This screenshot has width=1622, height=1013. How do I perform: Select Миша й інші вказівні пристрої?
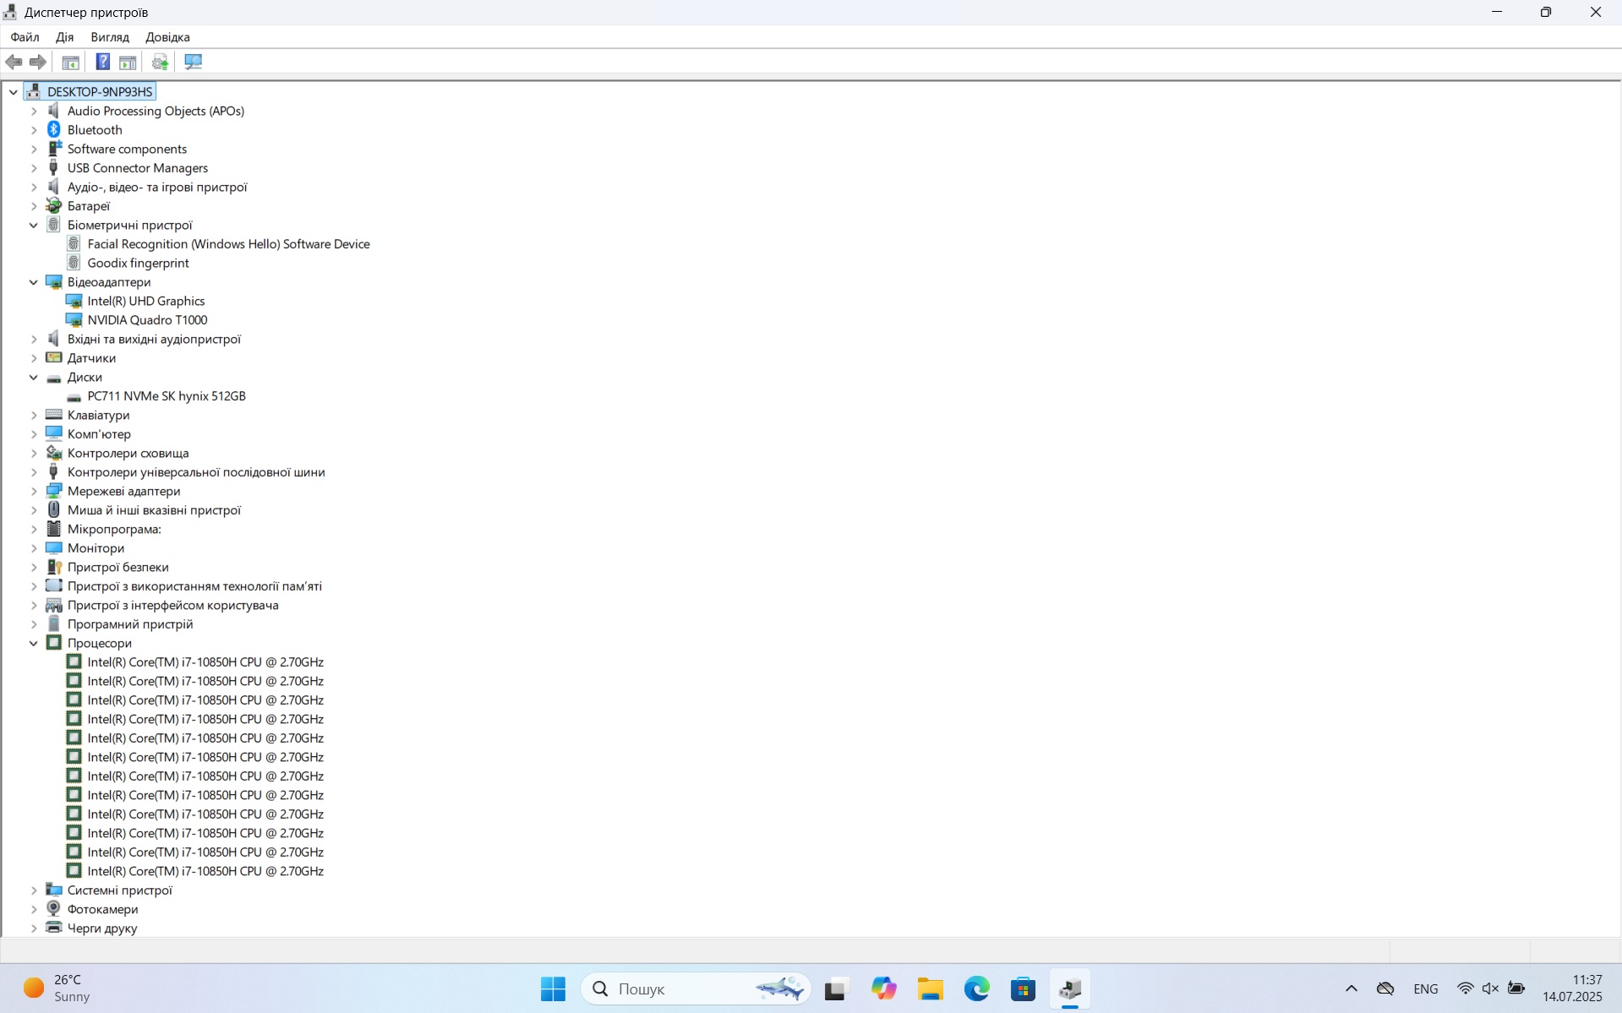(x=154, y=509)
